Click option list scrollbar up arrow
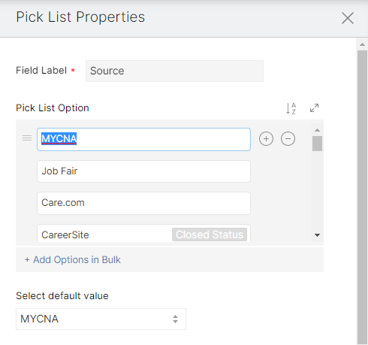Viewport: 368px width, 345px height. (317, 130)
